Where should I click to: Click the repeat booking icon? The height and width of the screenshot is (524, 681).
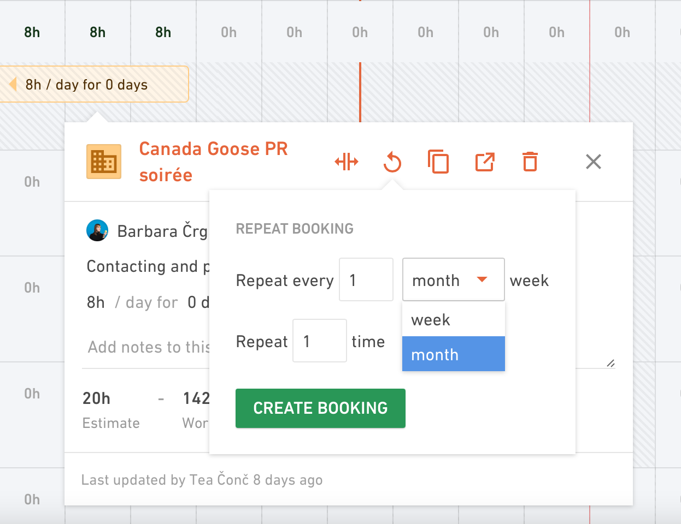coord(392,162)
